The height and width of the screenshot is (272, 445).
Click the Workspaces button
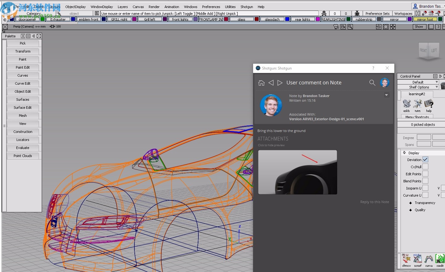(403, 13)
